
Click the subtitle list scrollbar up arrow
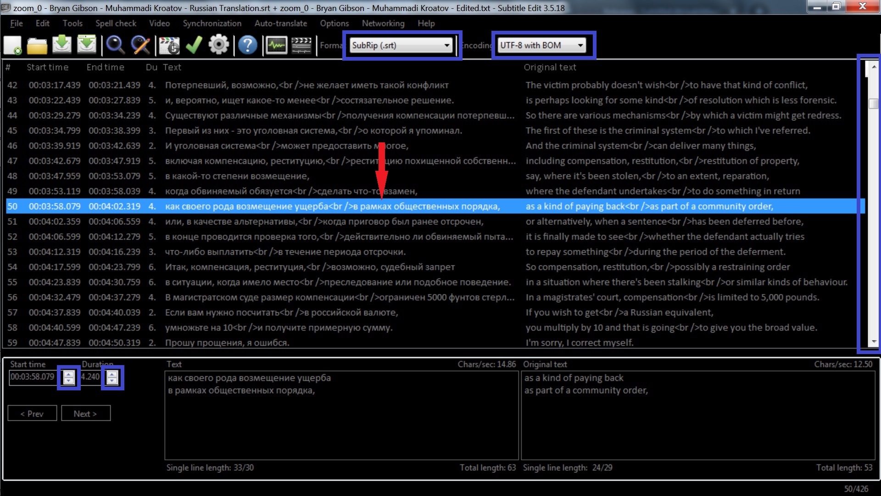click(874, 67)
